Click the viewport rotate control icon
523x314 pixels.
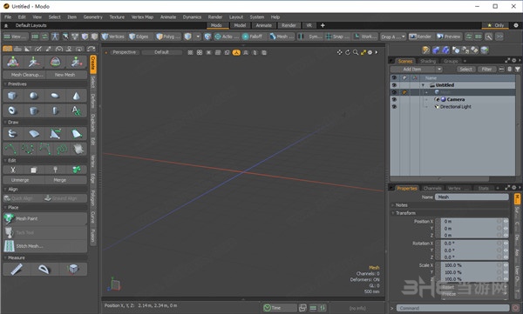pyautogui.click(x=348, y=52)
